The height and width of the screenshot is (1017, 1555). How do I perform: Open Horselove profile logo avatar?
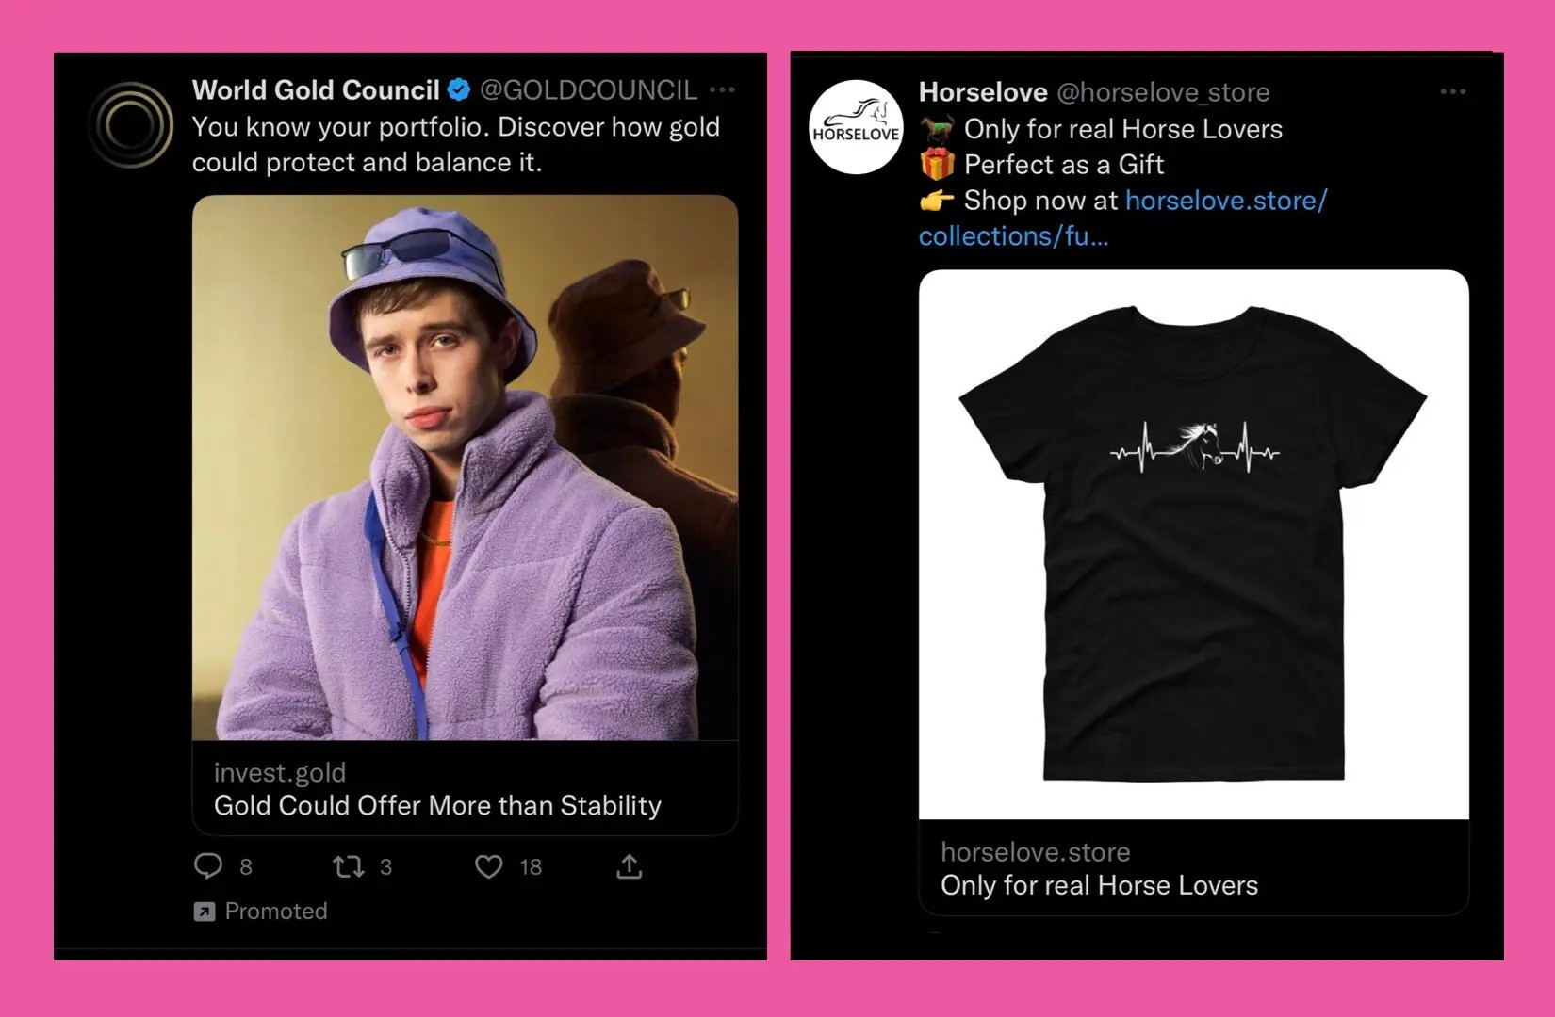[x=856, y=127]
